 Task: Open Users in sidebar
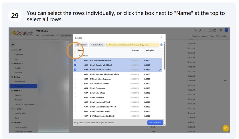tap(17, 118)
